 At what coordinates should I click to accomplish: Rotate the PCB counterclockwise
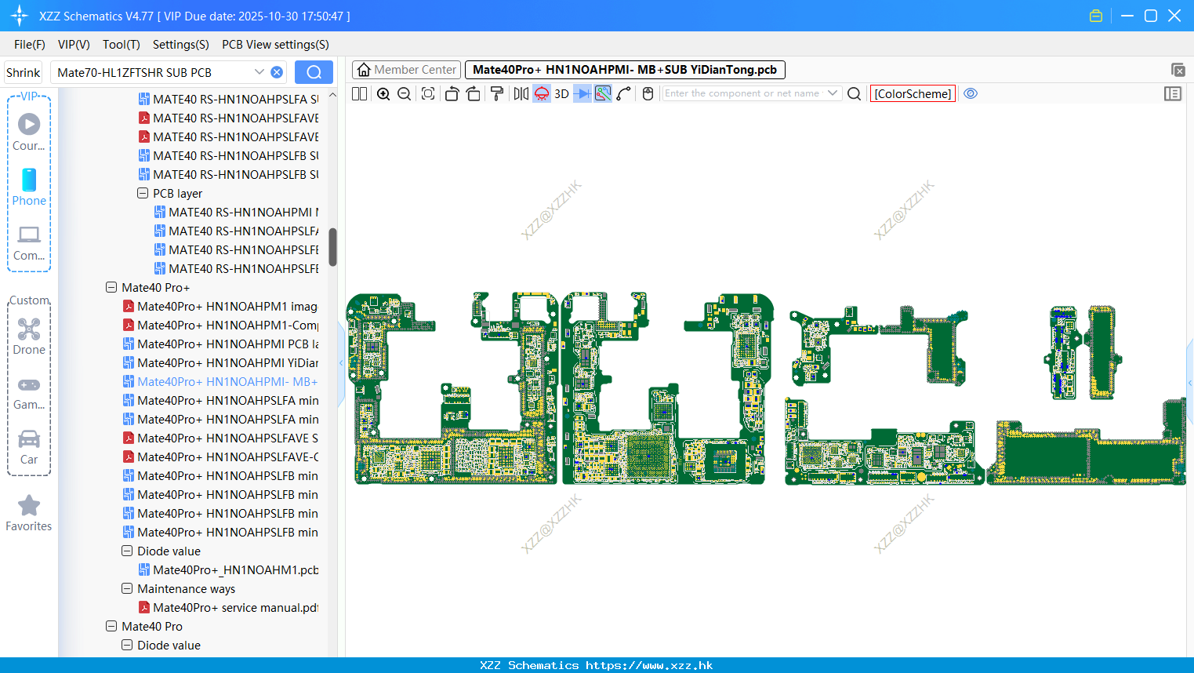452,94
